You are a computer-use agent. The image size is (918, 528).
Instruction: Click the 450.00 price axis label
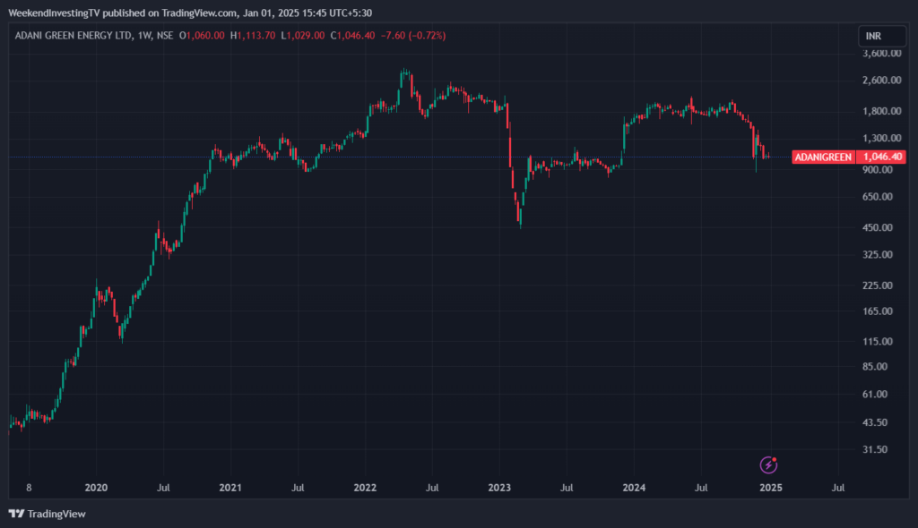click(878, 227)
